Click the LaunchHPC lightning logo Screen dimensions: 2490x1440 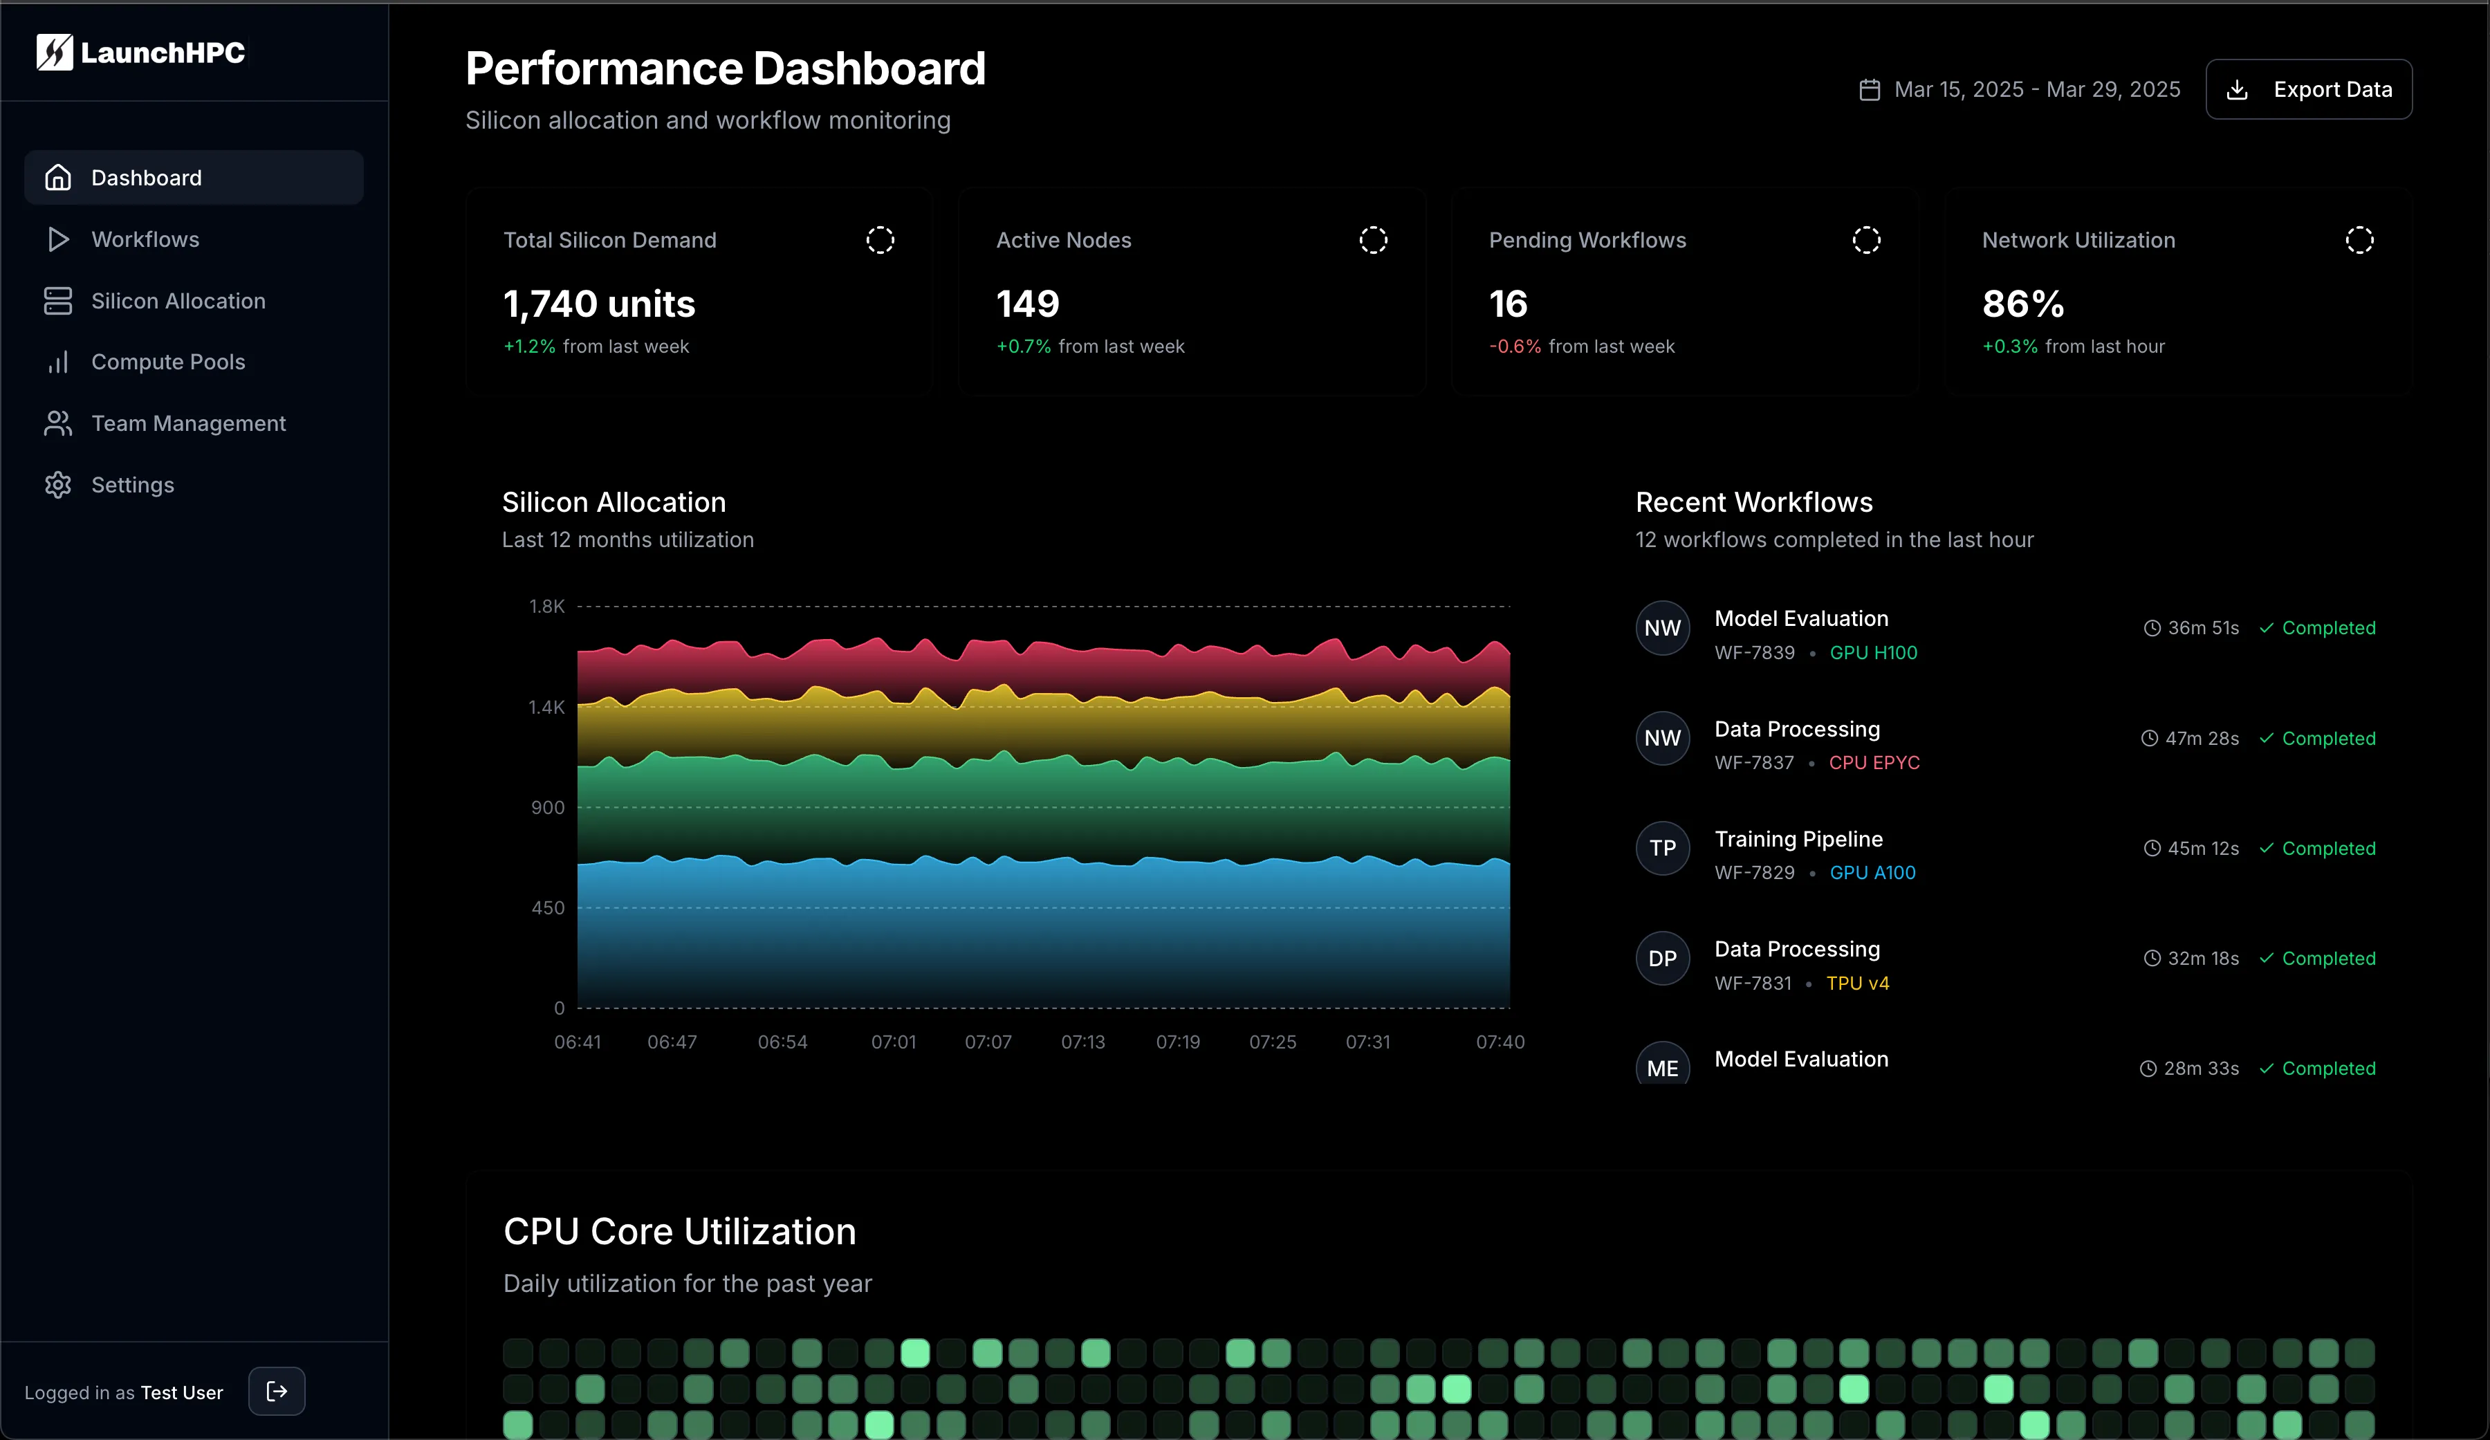click(x=56, y=53)
